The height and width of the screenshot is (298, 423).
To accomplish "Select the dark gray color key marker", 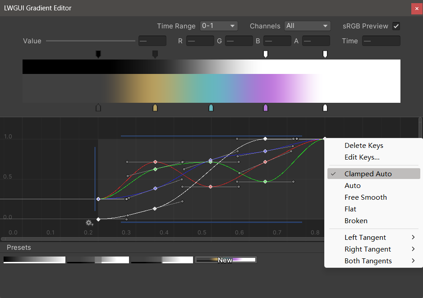I will [x=98, y=108].
